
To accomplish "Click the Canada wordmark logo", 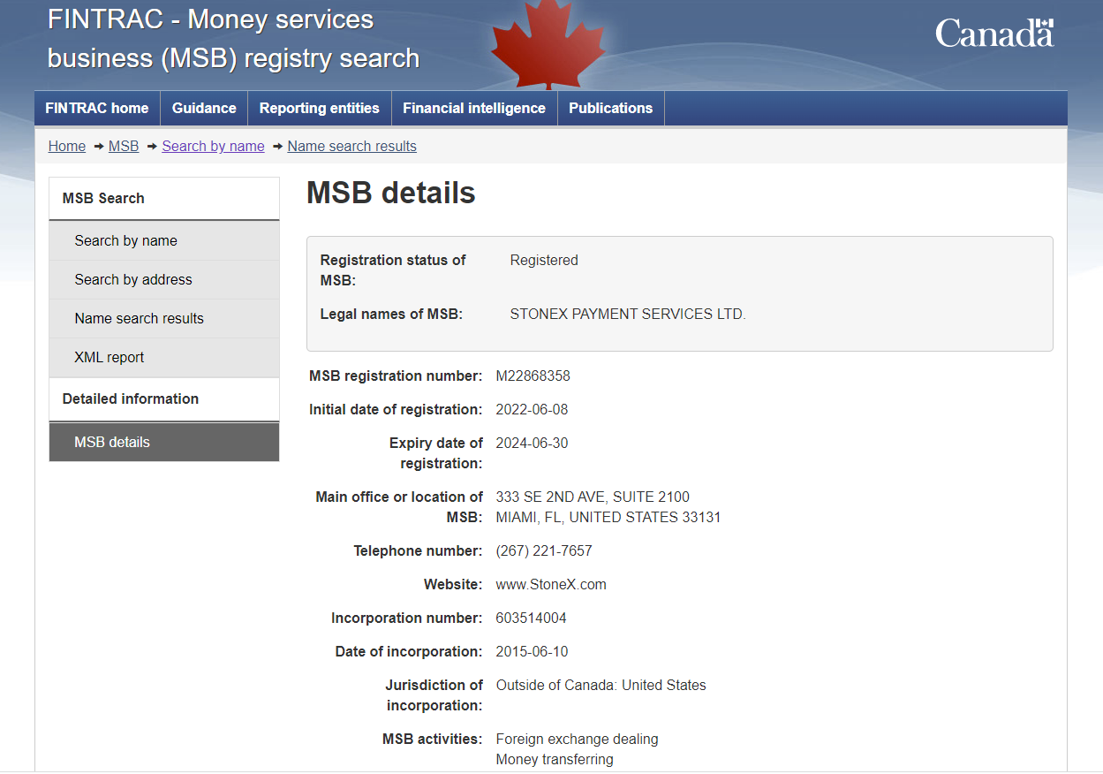I will pyautogui.click(x=994, y=34).
